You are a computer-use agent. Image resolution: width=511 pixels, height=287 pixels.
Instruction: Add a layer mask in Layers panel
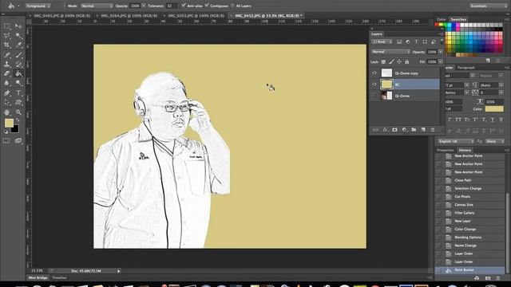pos(394,130)
